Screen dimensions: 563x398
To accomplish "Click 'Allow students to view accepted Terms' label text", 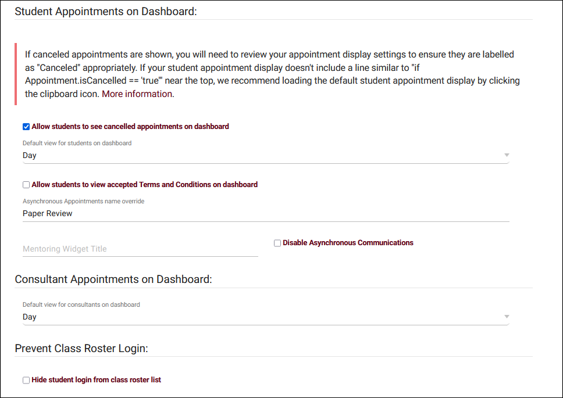I will [x=144, y=185].
